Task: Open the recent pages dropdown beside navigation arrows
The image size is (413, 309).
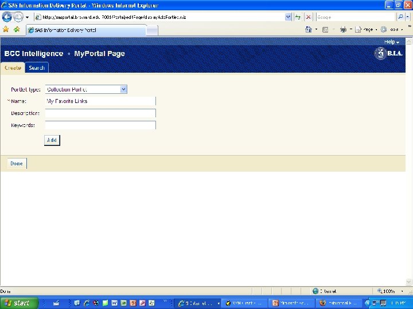Action: (x=27, y=18)
